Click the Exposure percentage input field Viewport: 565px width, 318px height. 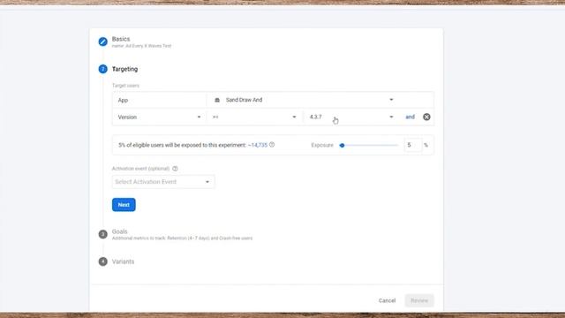[x=412, y=145]
